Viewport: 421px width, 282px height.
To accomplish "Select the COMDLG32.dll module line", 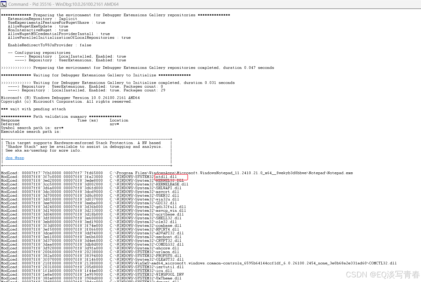I will point(92,244).
